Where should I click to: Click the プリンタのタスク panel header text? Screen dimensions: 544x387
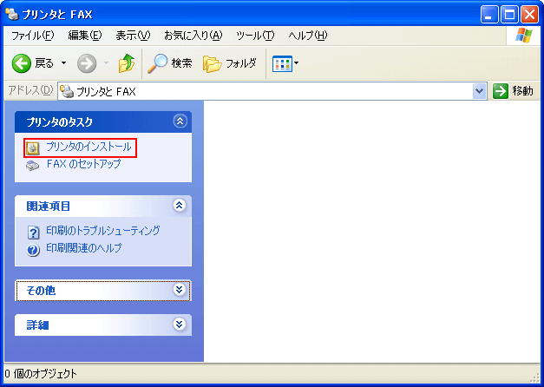(60, 121)
